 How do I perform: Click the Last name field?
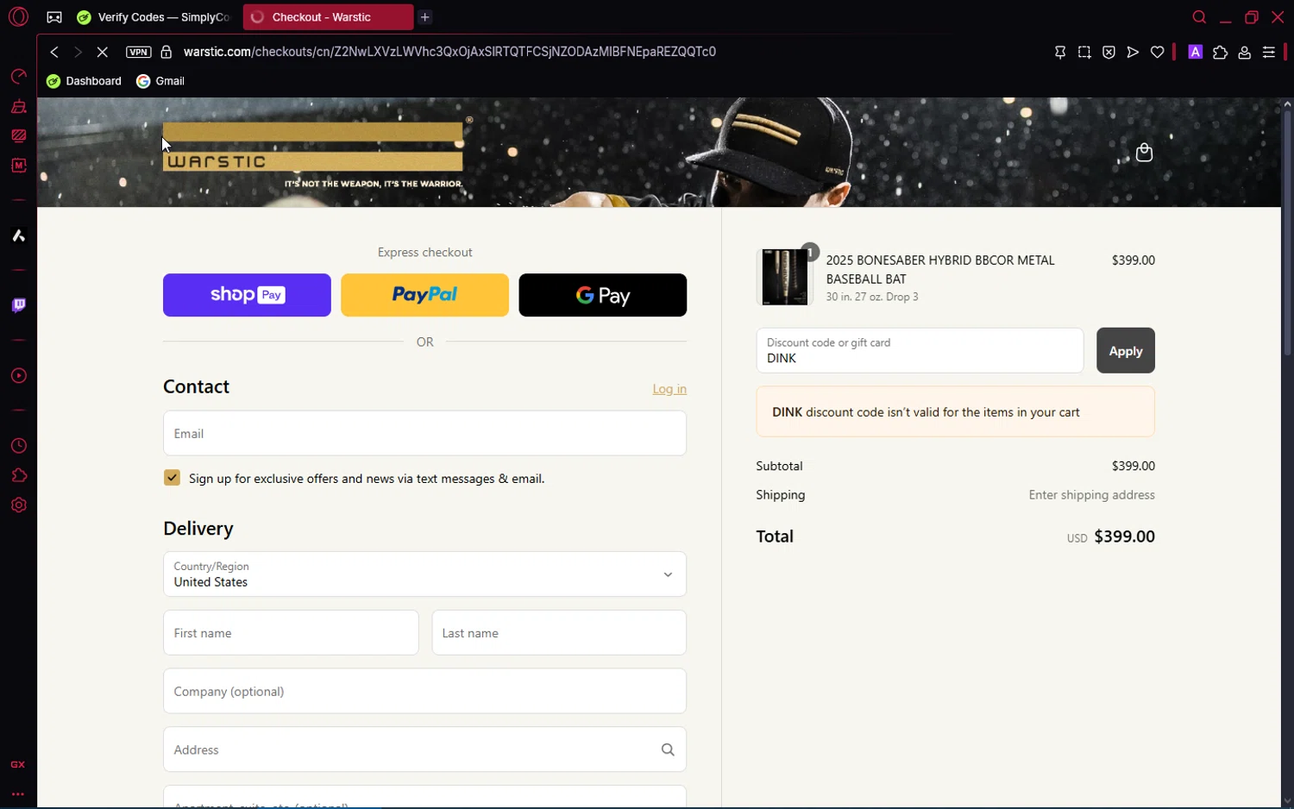(x=559, y=633)
